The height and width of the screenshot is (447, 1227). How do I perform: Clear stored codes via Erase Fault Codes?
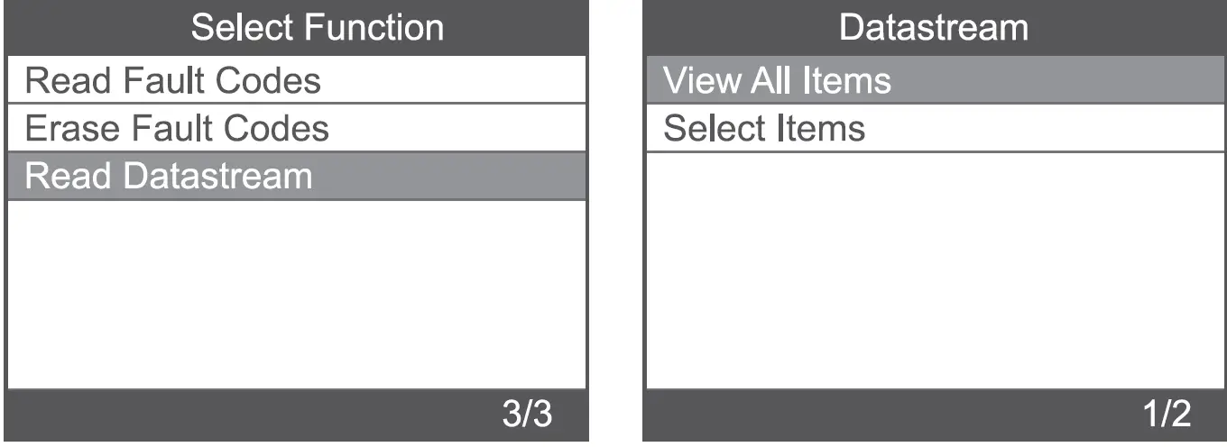(x=177, y=128)
